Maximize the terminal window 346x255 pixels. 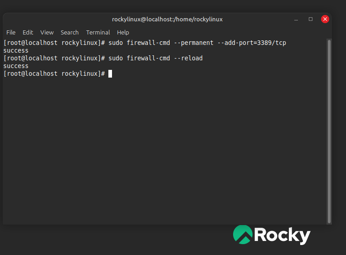click(x=311, y=19)
